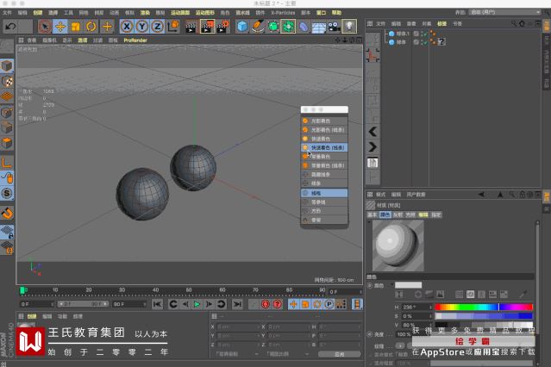Select the 颜色 radio button in material

point(369,285)
